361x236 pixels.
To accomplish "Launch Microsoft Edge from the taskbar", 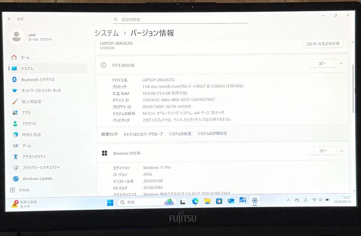I will coord(195,202).
